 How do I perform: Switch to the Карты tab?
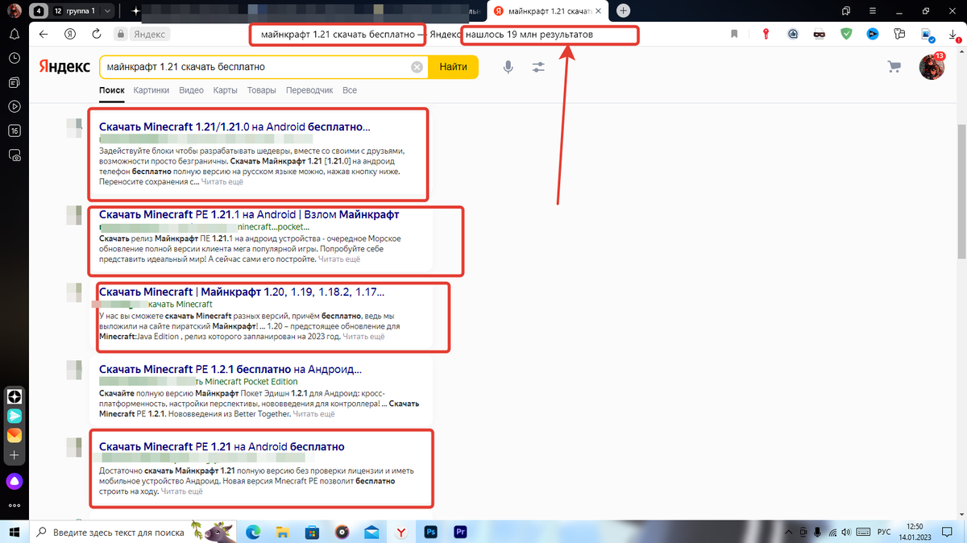(225, 90)
